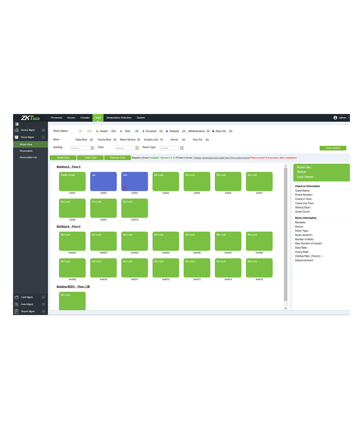Image resolution: width=363 pixels, height=429 pixels.
Task: Click the red lock icon on room A3003
Action: 125,187
